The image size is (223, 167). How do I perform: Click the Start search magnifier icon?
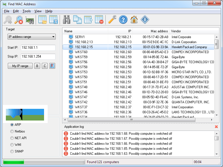8,20
